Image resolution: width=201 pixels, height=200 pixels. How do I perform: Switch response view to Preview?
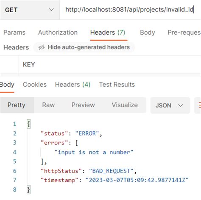pyautogui.click(x=83, y=105)
